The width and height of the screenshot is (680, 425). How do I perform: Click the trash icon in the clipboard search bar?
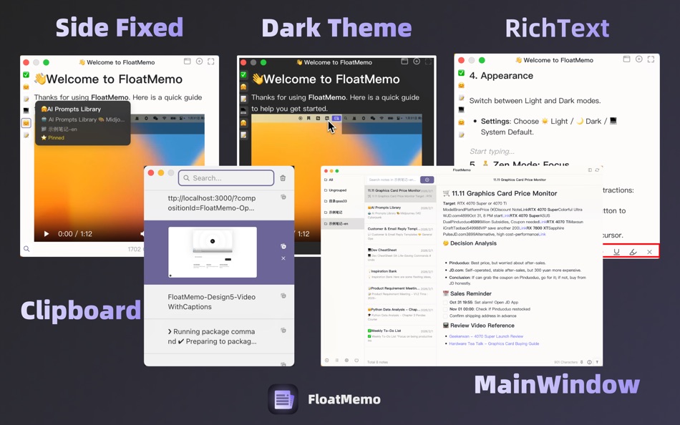tap(283, 177)
